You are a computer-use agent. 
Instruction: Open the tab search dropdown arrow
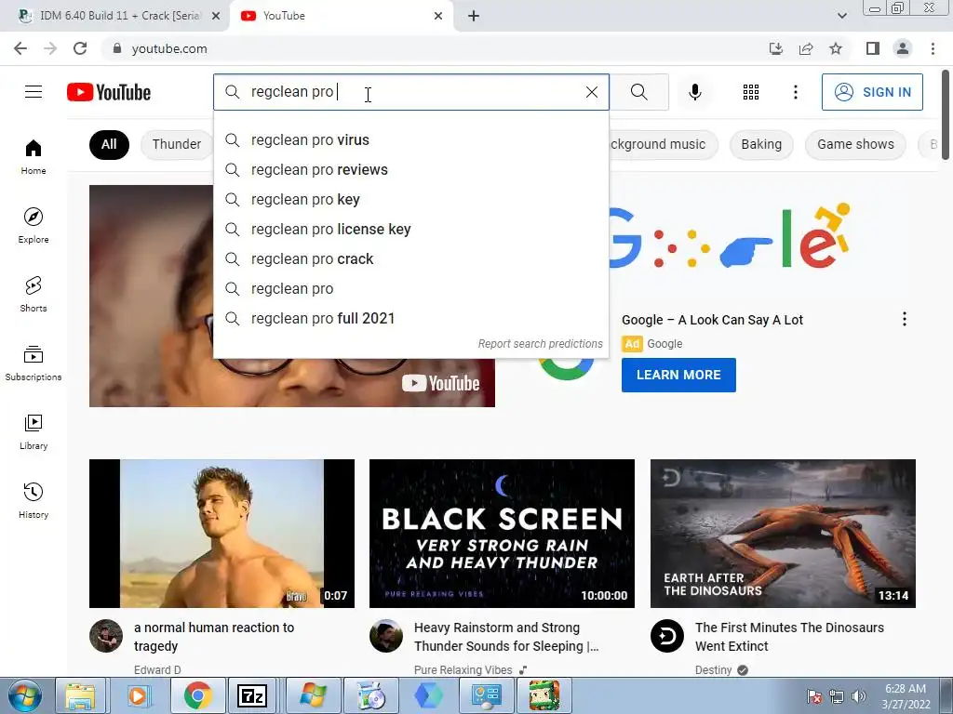click(841, 16)
